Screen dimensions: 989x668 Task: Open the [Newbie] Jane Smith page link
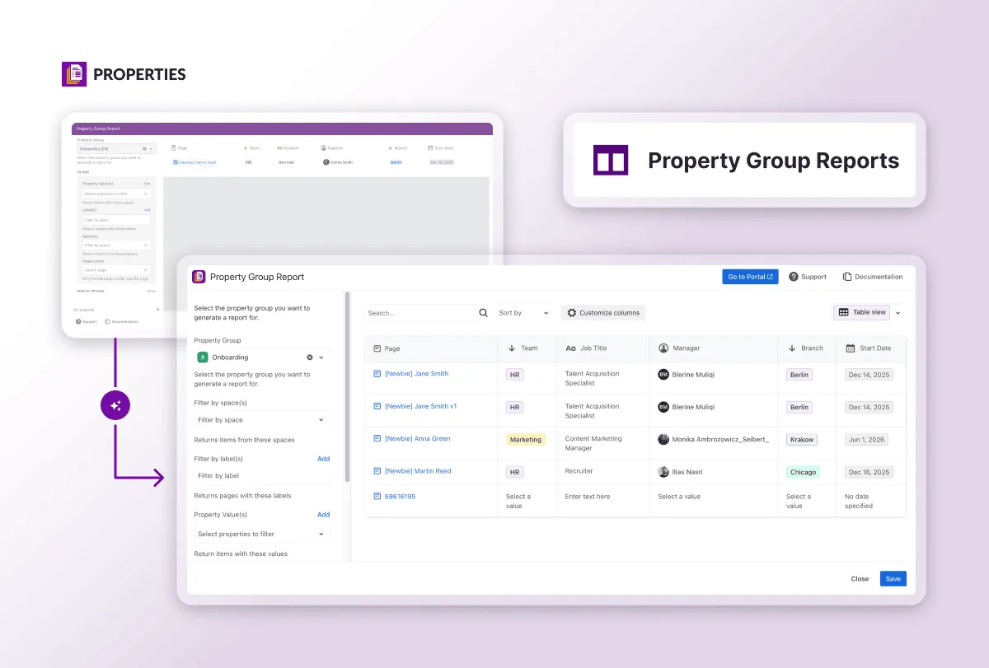pos(416,373)
